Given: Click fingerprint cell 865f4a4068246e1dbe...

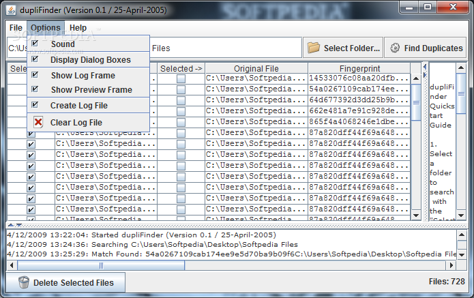Looking at the screenshot, I should click(x=359, y=122).
